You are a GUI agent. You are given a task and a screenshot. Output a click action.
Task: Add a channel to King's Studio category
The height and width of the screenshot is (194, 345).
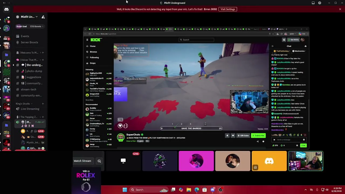pyautogui.click(x=43, y=104)
